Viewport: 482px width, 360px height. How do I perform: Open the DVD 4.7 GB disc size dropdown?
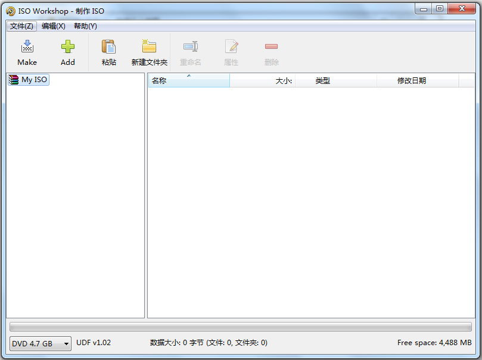[41, 343]
